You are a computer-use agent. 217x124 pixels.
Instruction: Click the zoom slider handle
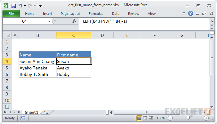pyautogui.click(x=188, y=118)
